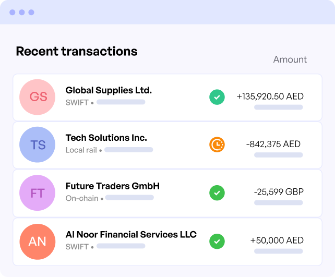Select the -842,375 AED amount
335x277 pixels.
click(273, 144)
